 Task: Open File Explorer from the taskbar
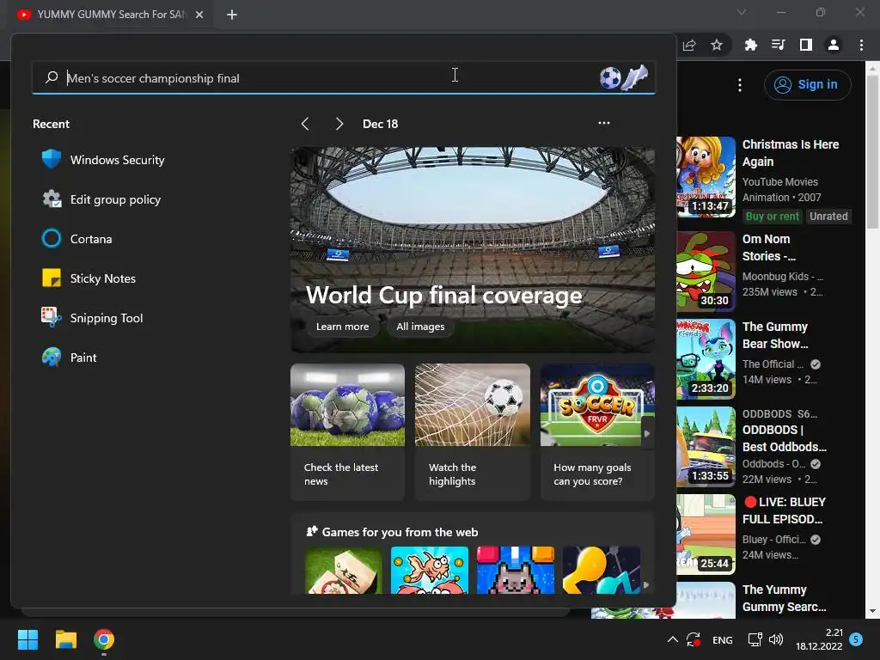click(x=65, y=639)
